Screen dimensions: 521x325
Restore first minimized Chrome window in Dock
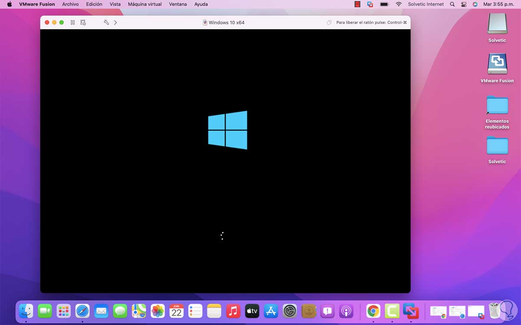(x=439, y=312)
